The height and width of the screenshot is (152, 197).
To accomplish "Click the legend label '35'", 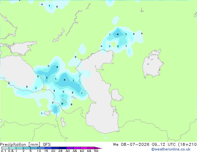I will [75, 151].
